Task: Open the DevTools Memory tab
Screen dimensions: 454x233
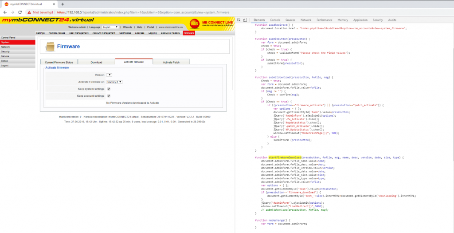Action: point(343,20)
